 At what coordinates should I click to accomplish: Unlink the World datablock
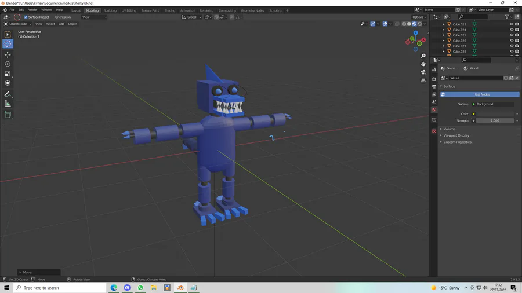pos(517,78)
